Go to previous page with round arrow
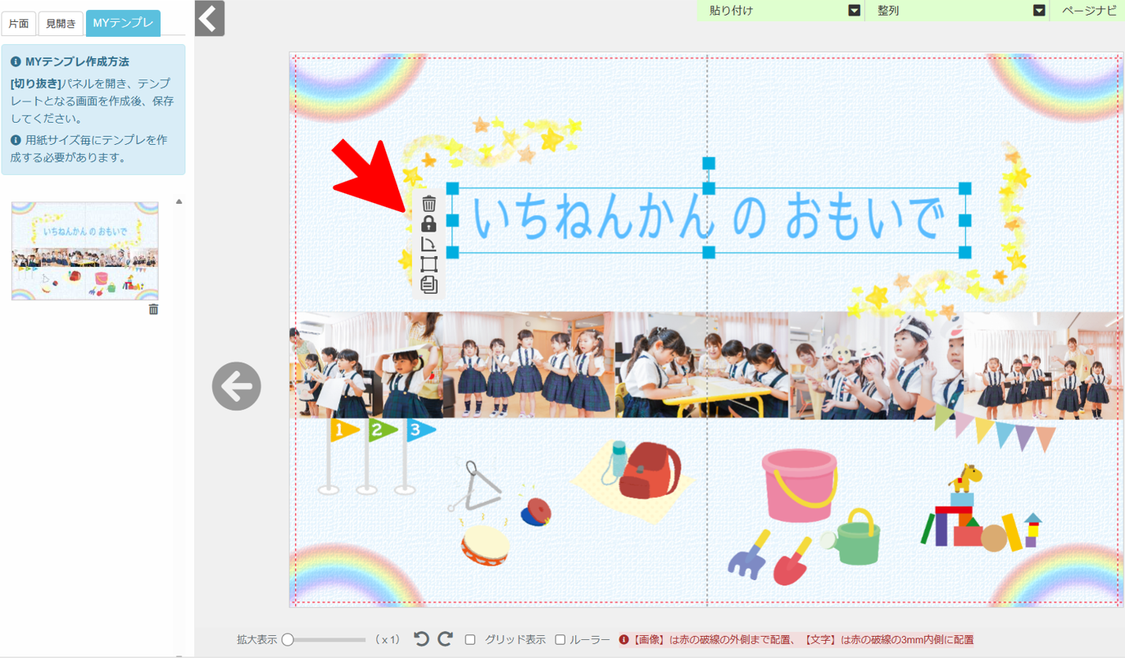This screenshot has height=658, width=1125. pyautogui.click(x=237, y=386)
